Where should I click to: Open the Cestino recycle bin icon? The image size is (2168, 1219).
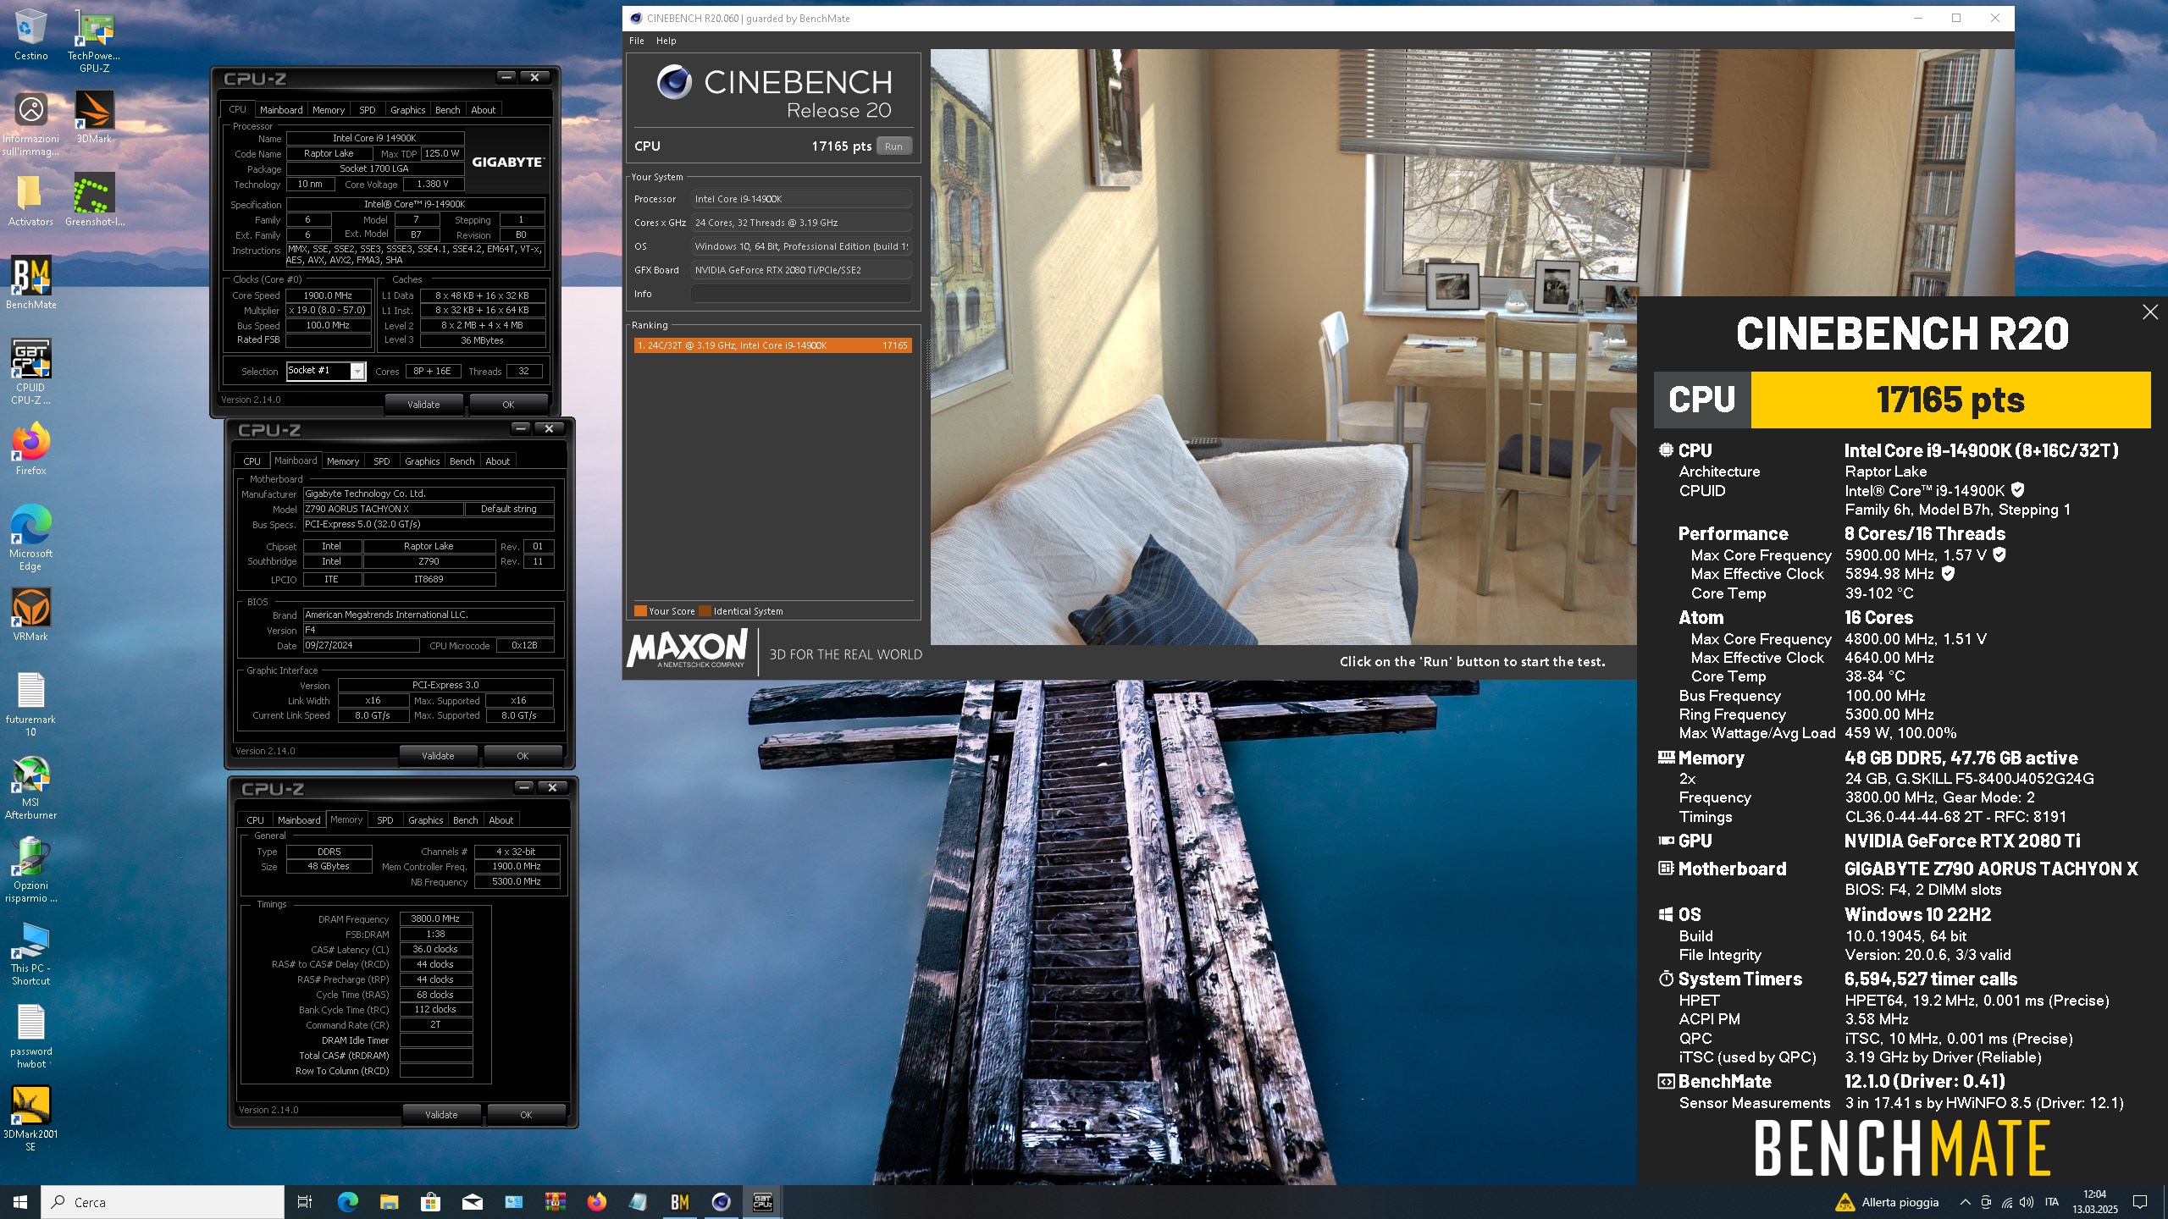point(30,34)
